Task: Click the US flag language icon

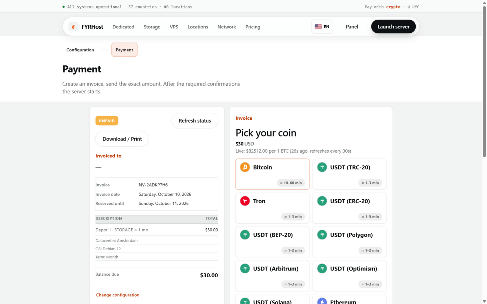Action: [318, 27]
